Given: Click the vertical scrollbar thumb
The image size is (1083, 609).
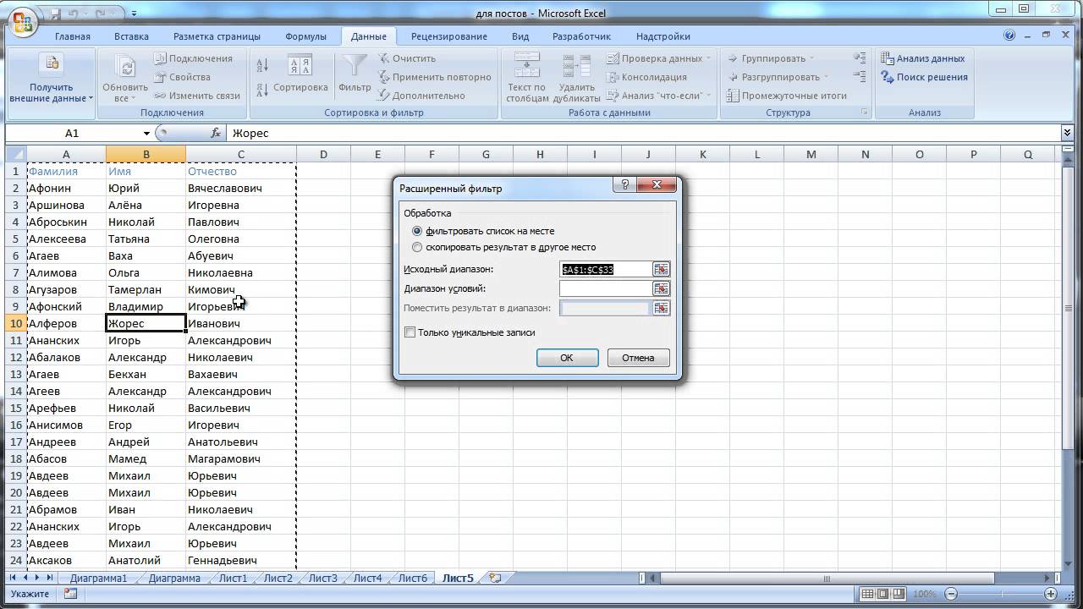Looking at the screenshot, I should [1068, 309].
